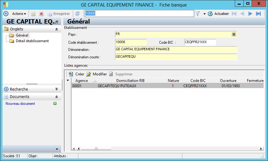The height and width of the screenshot is (161, 268).
Task: Click the Créer document icon
Action: tap(71, 74)
